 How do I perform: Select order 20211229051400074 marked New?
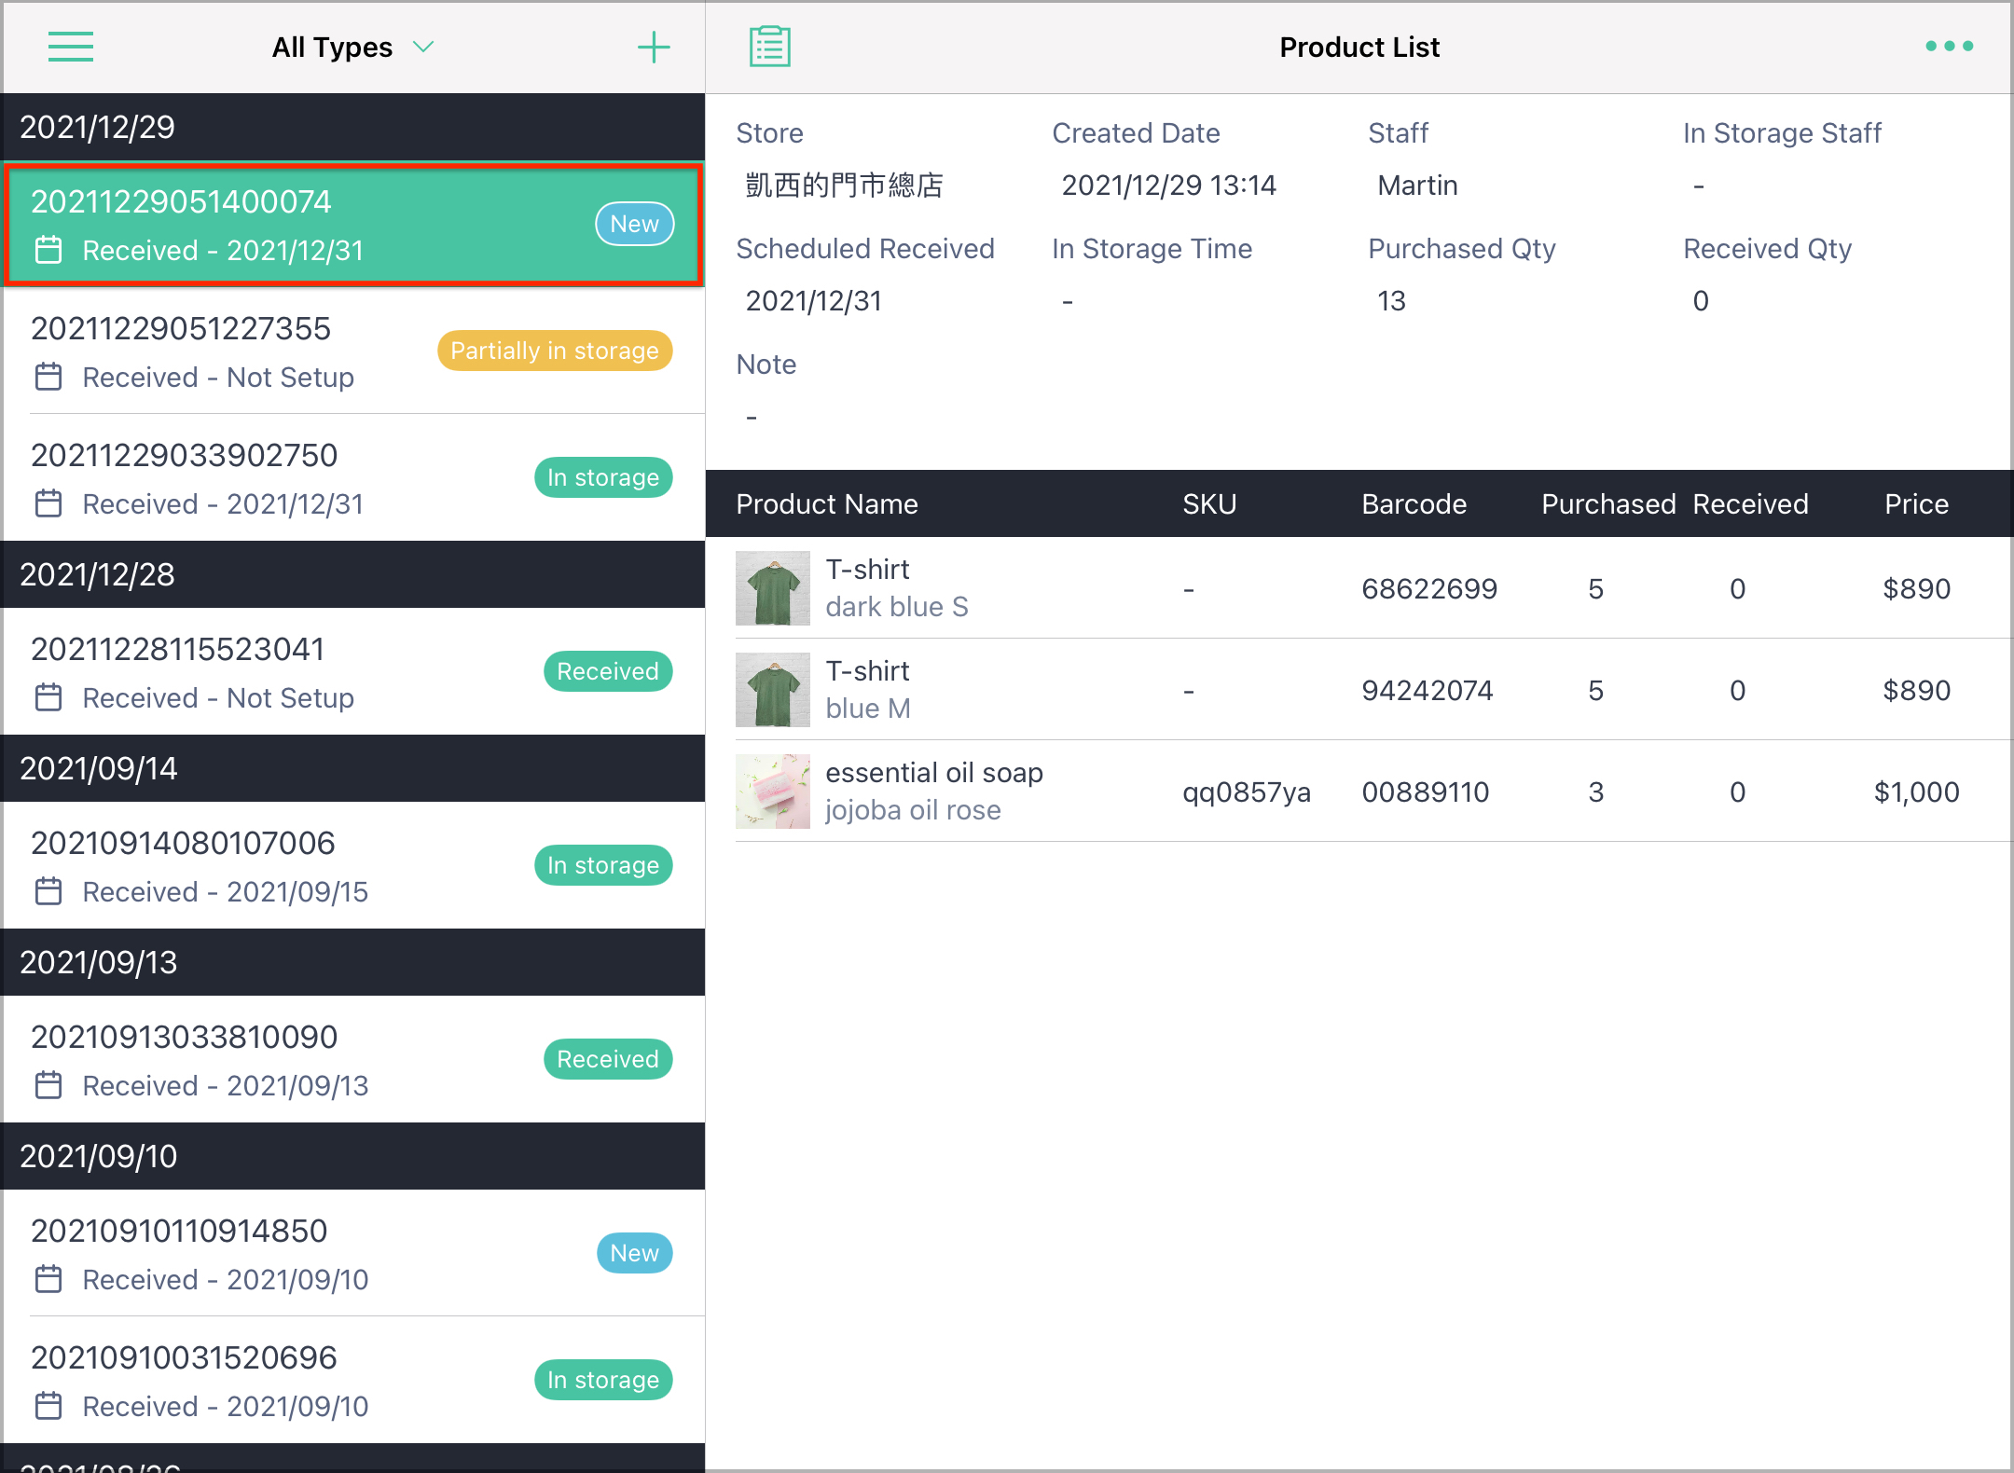pos(353,225)
